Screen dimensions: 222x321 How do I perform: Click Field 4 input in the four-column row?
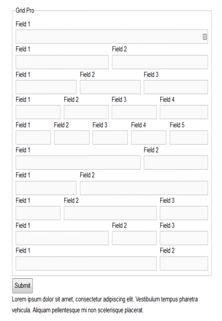click(184, 112)
